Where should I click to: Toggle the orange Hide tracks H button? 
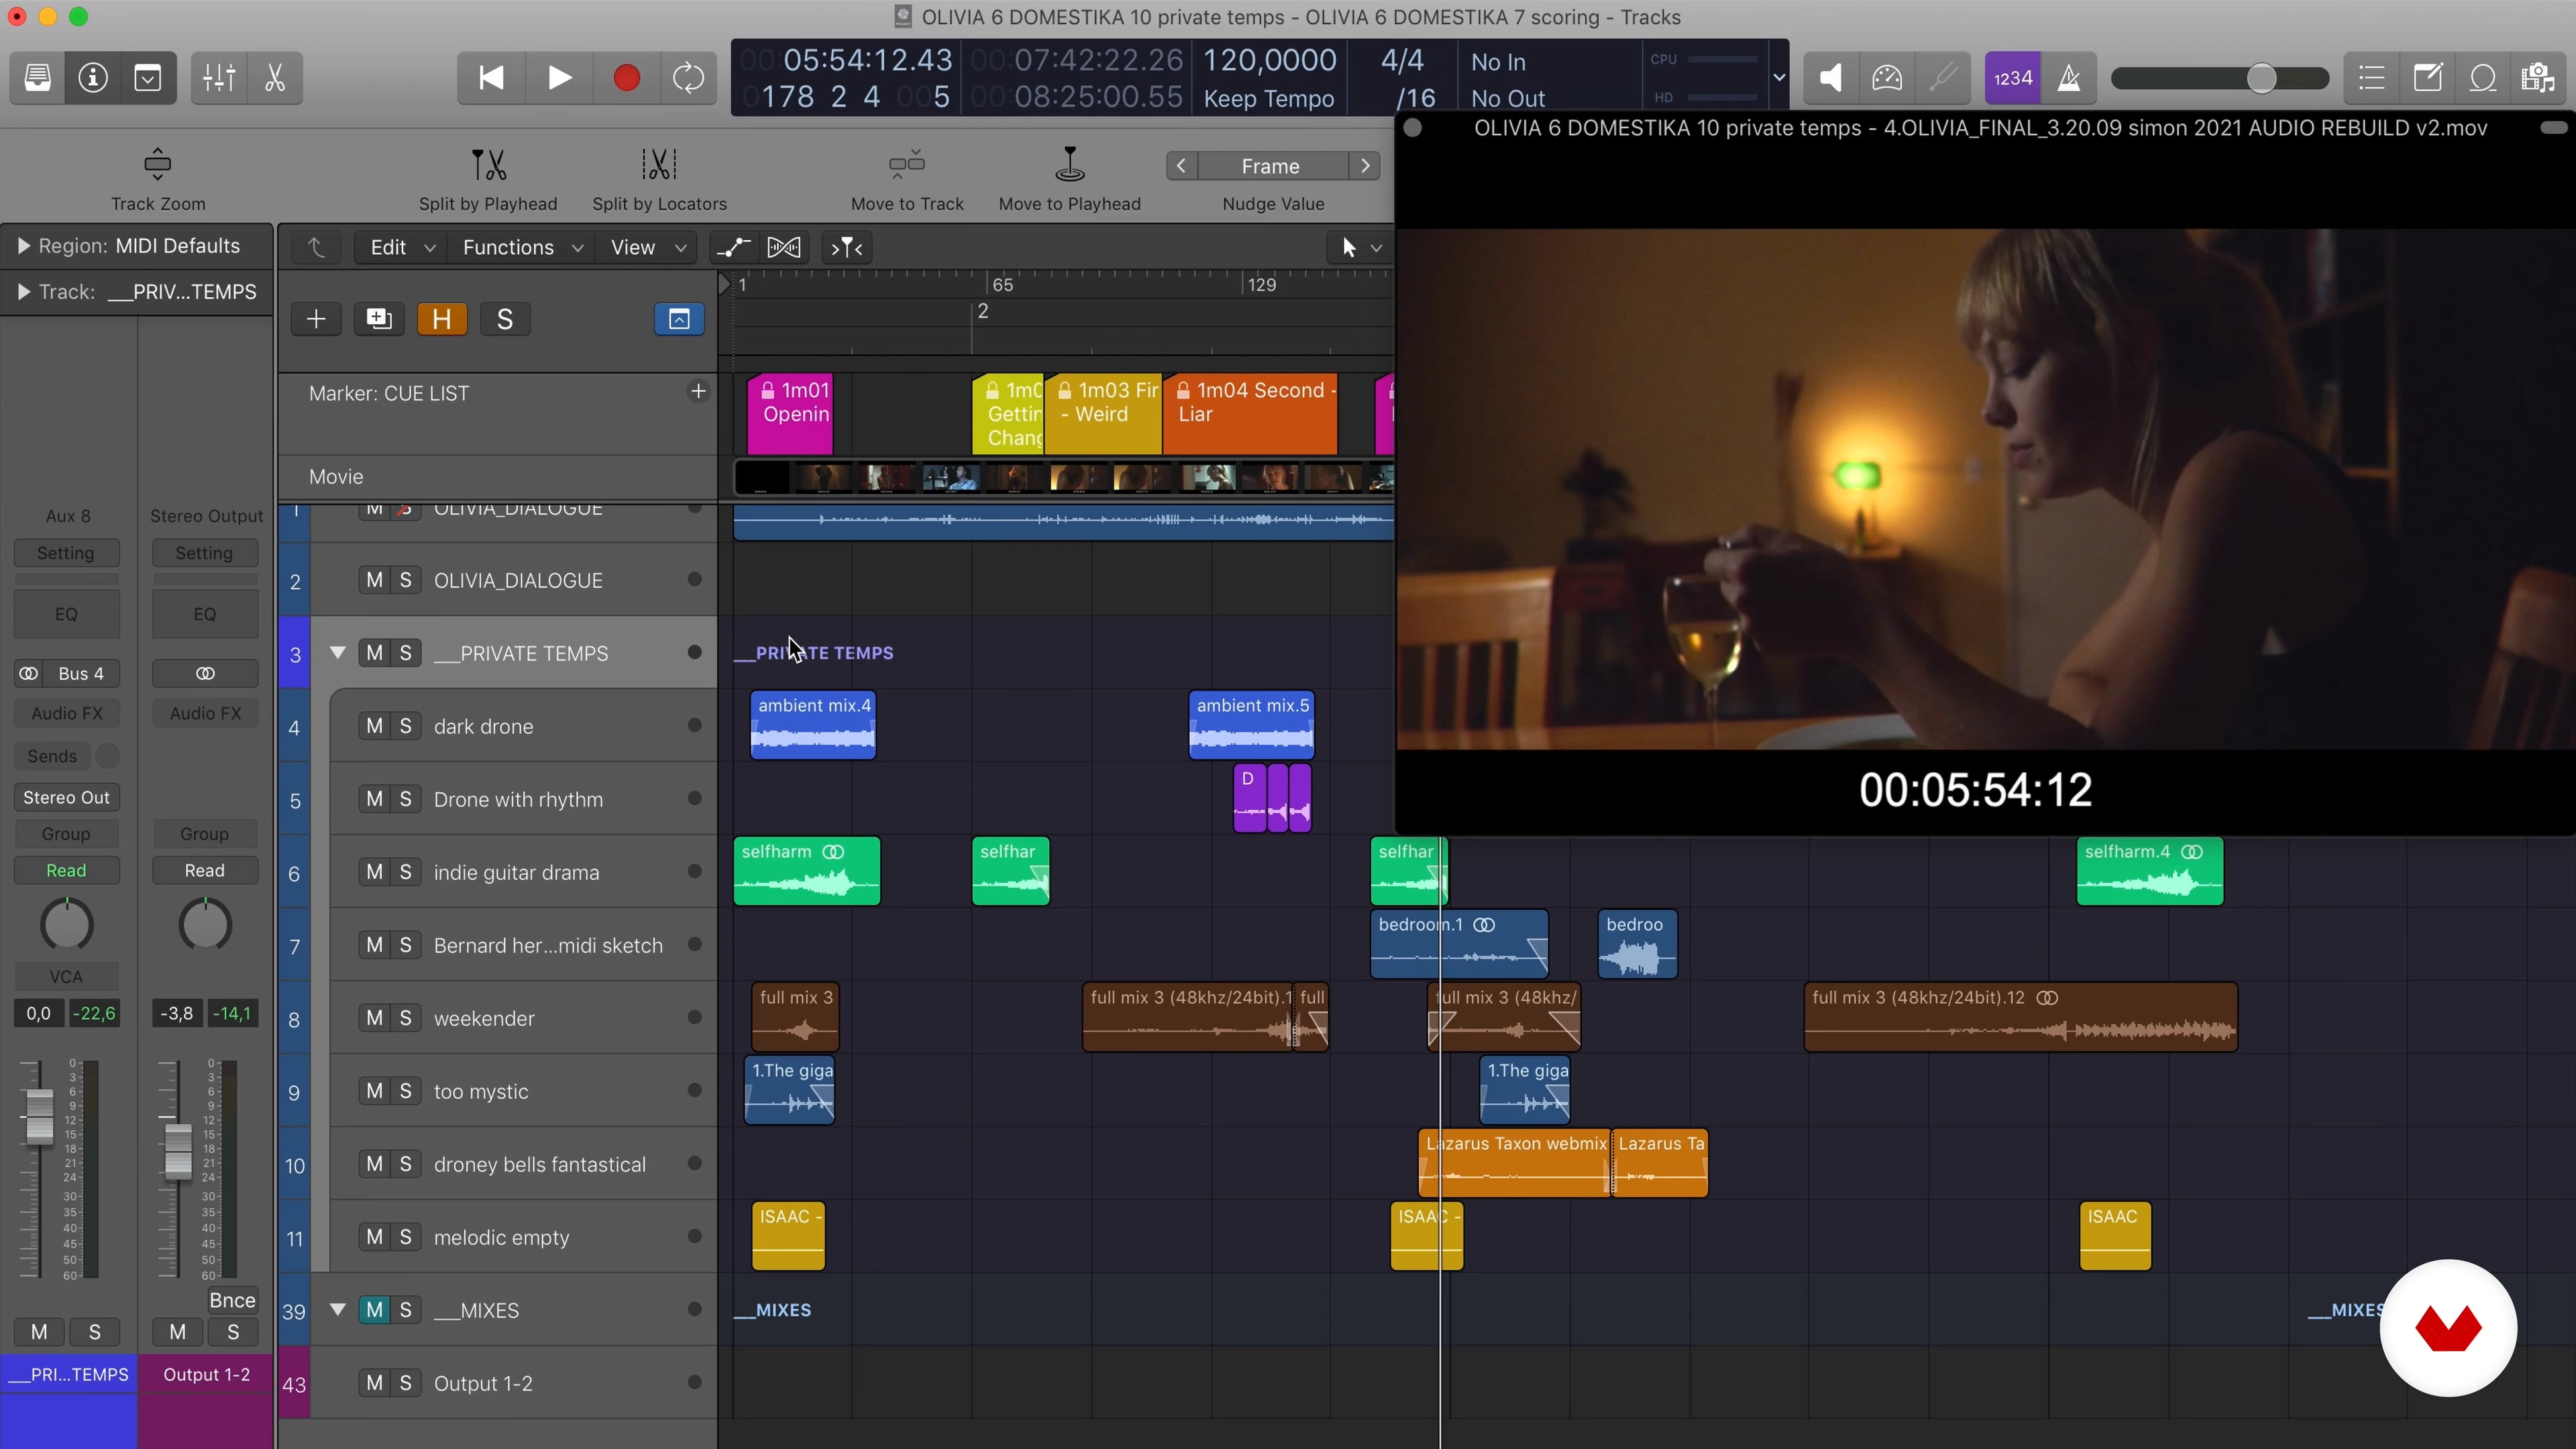pyautogui.click(x=441, y=319)
